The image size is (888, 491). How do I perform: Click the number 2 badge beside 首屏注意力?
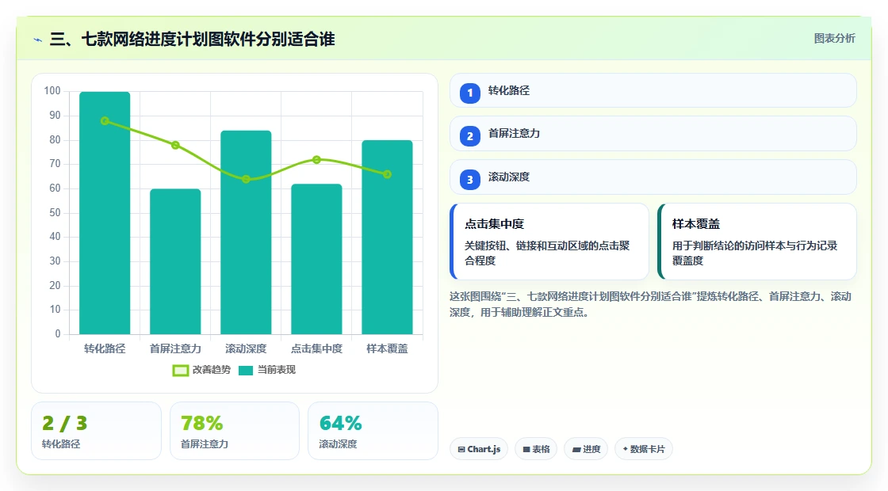coord(469,136)
